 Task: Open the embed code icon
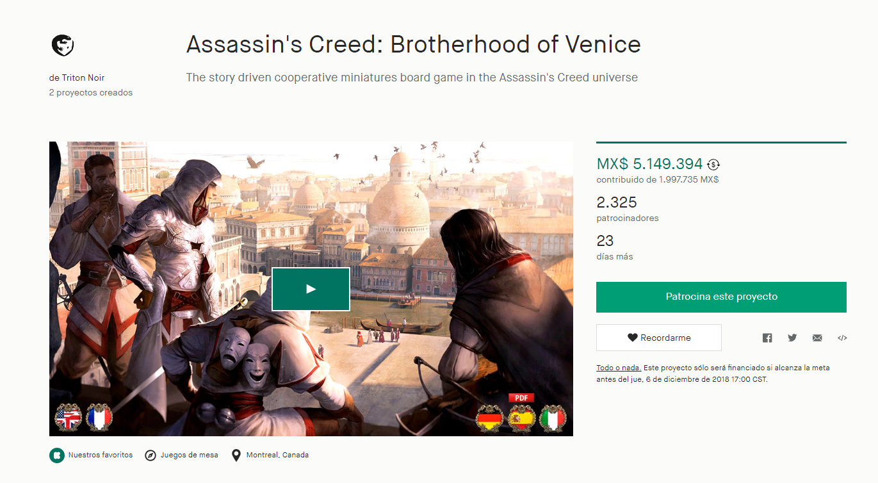(x=842, y=338)
